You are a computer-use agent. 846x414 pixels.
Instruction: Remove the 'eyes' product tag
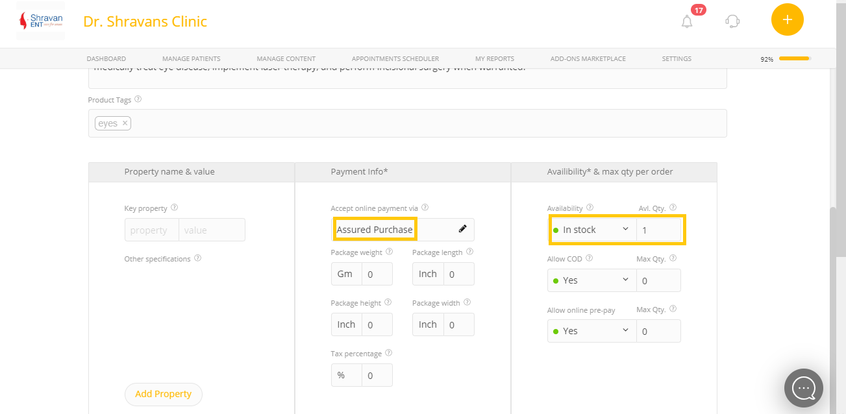click(125, 123)
